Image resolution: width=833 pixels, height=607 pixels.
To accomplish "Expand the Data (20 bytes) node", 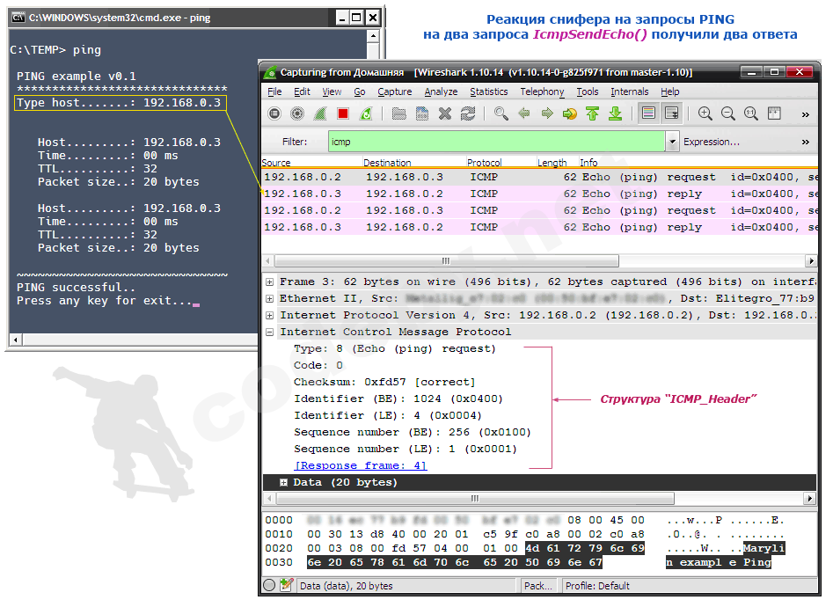I will (x=284, y=483).
